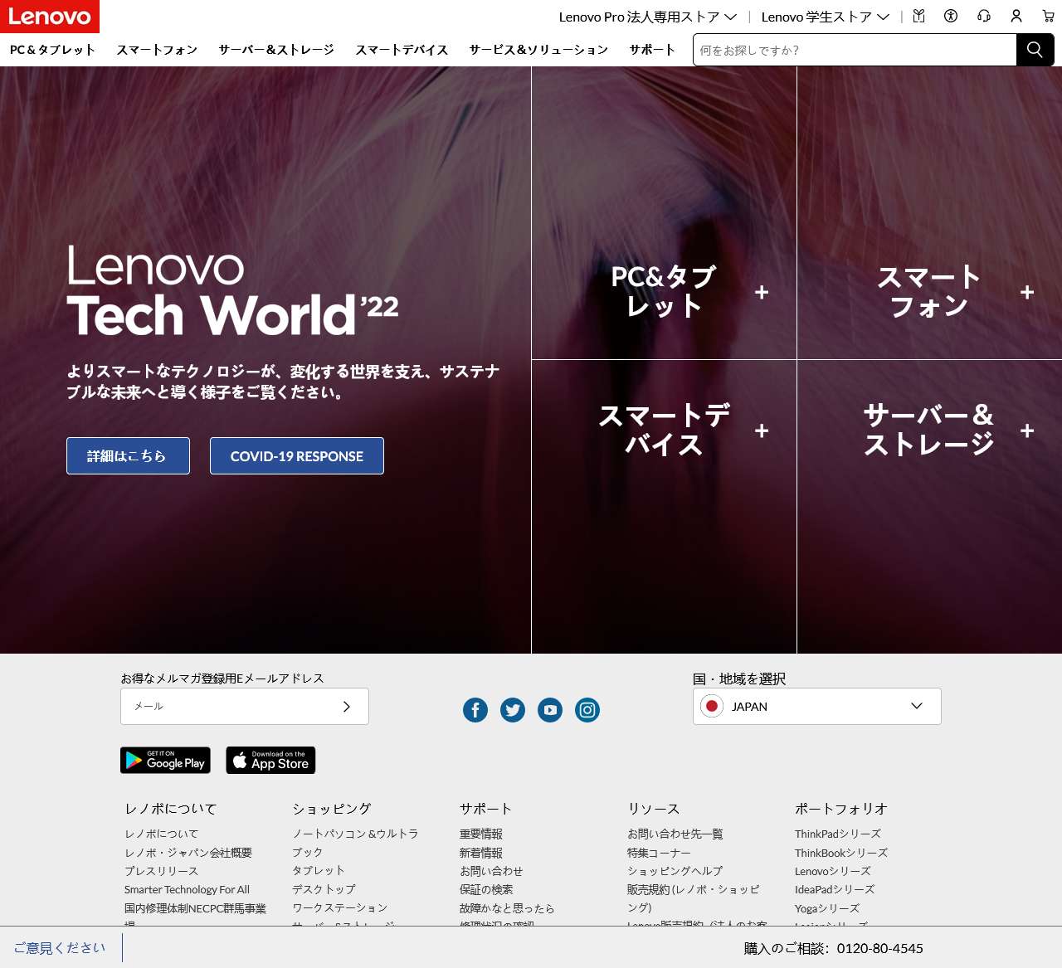Viewport: 1062px width, 968px height.
Task: Click the 詳細はこちら button
Action: click(128, 456)
